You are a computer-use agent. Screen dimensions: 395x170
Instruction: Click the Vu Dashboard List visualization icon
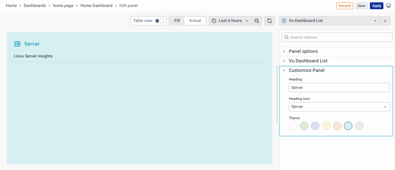pyautogui.click(x=285, y=20)
